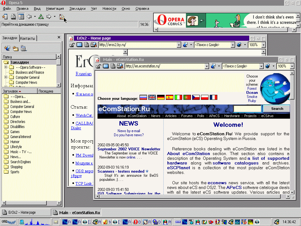Close the hotlist panel with the X
The image size is (301, 226).
click(59, 37)
